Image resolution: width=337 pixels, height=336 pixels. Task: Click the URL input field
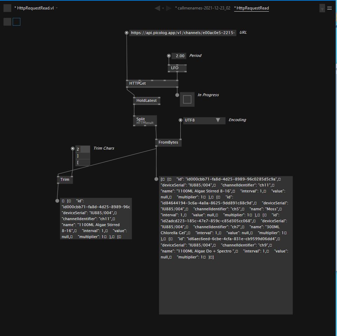click(183, 33)
